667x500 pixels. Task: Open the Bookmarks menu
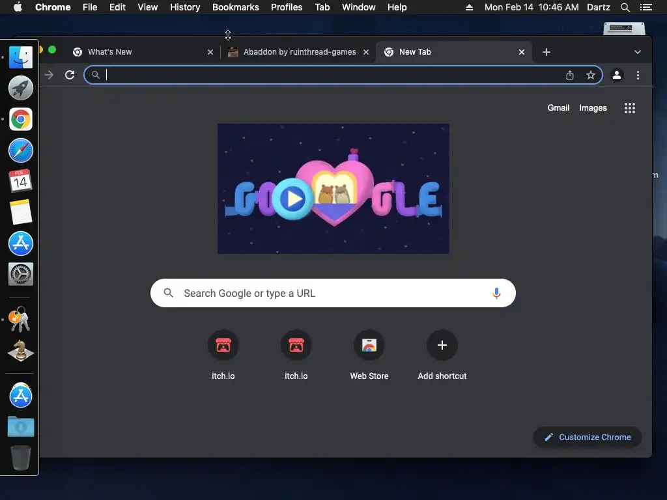(x=236, y=7)
